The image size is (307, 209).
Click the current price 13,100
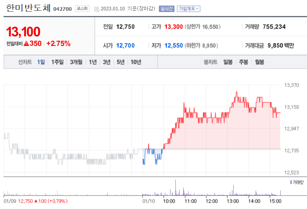click(23, 32)
